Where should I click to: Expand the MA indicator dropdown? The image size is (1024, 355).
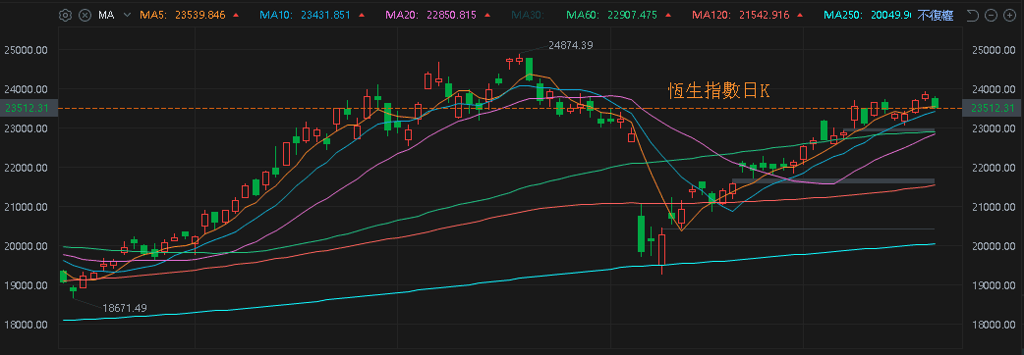126,15
